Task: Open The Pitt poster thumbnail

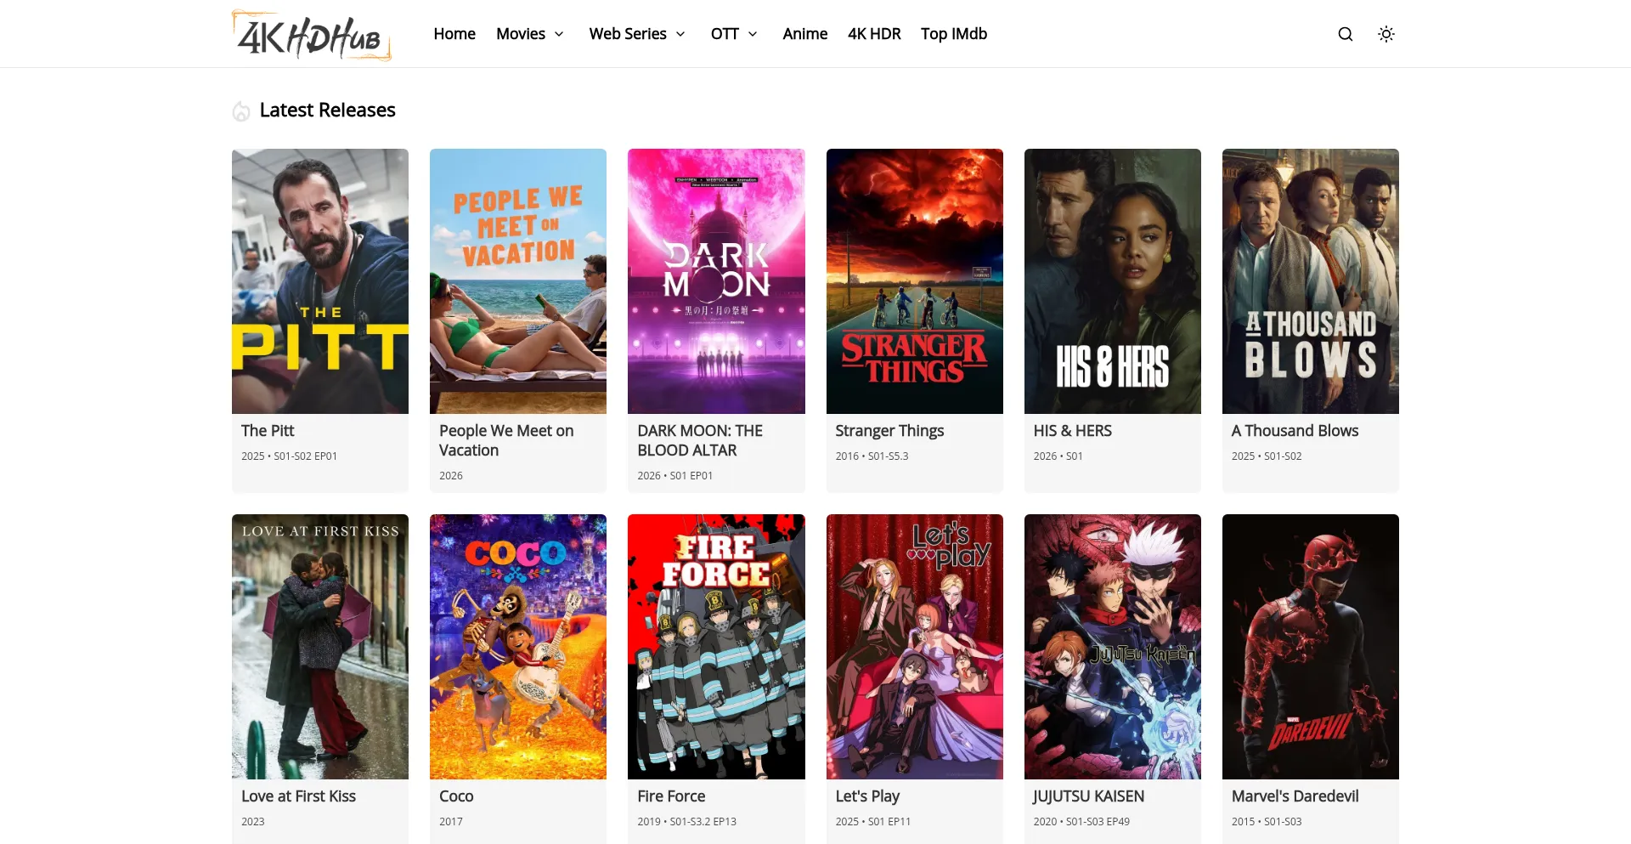Action: (320, 281)
